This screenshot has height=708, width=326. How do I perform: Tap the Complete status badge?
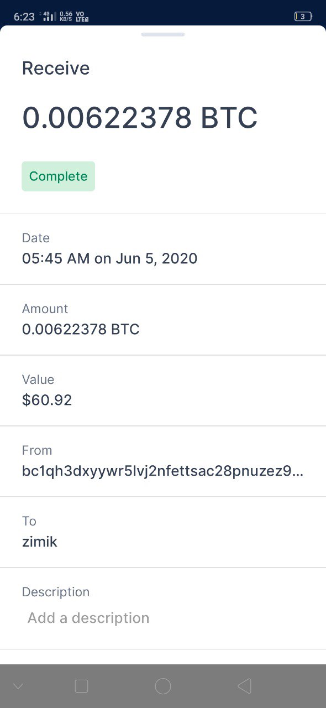pyautogui.click(x=59, y=176)
